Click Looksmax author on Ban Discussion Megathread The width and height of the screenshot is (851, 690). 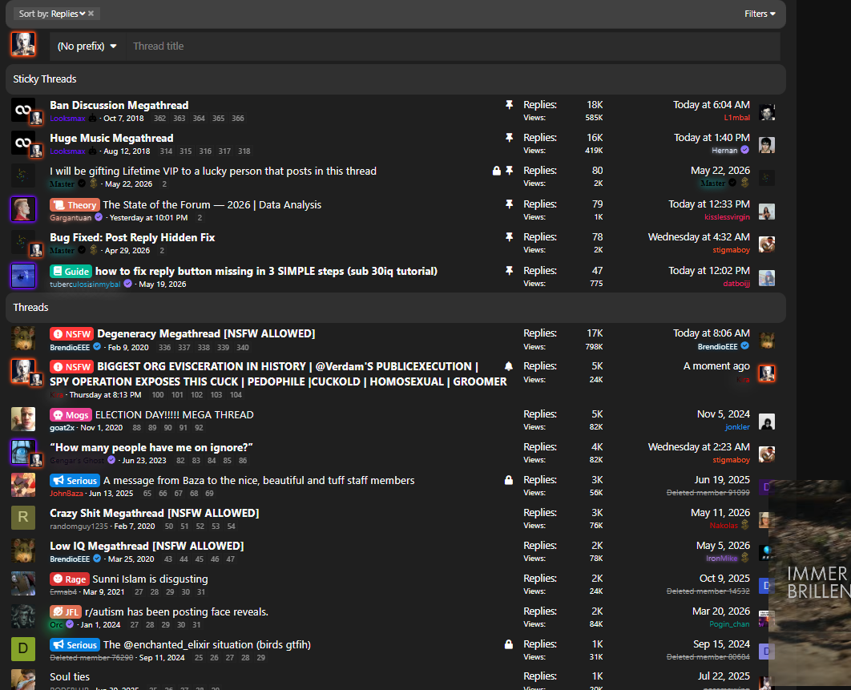tap(67, 119)
